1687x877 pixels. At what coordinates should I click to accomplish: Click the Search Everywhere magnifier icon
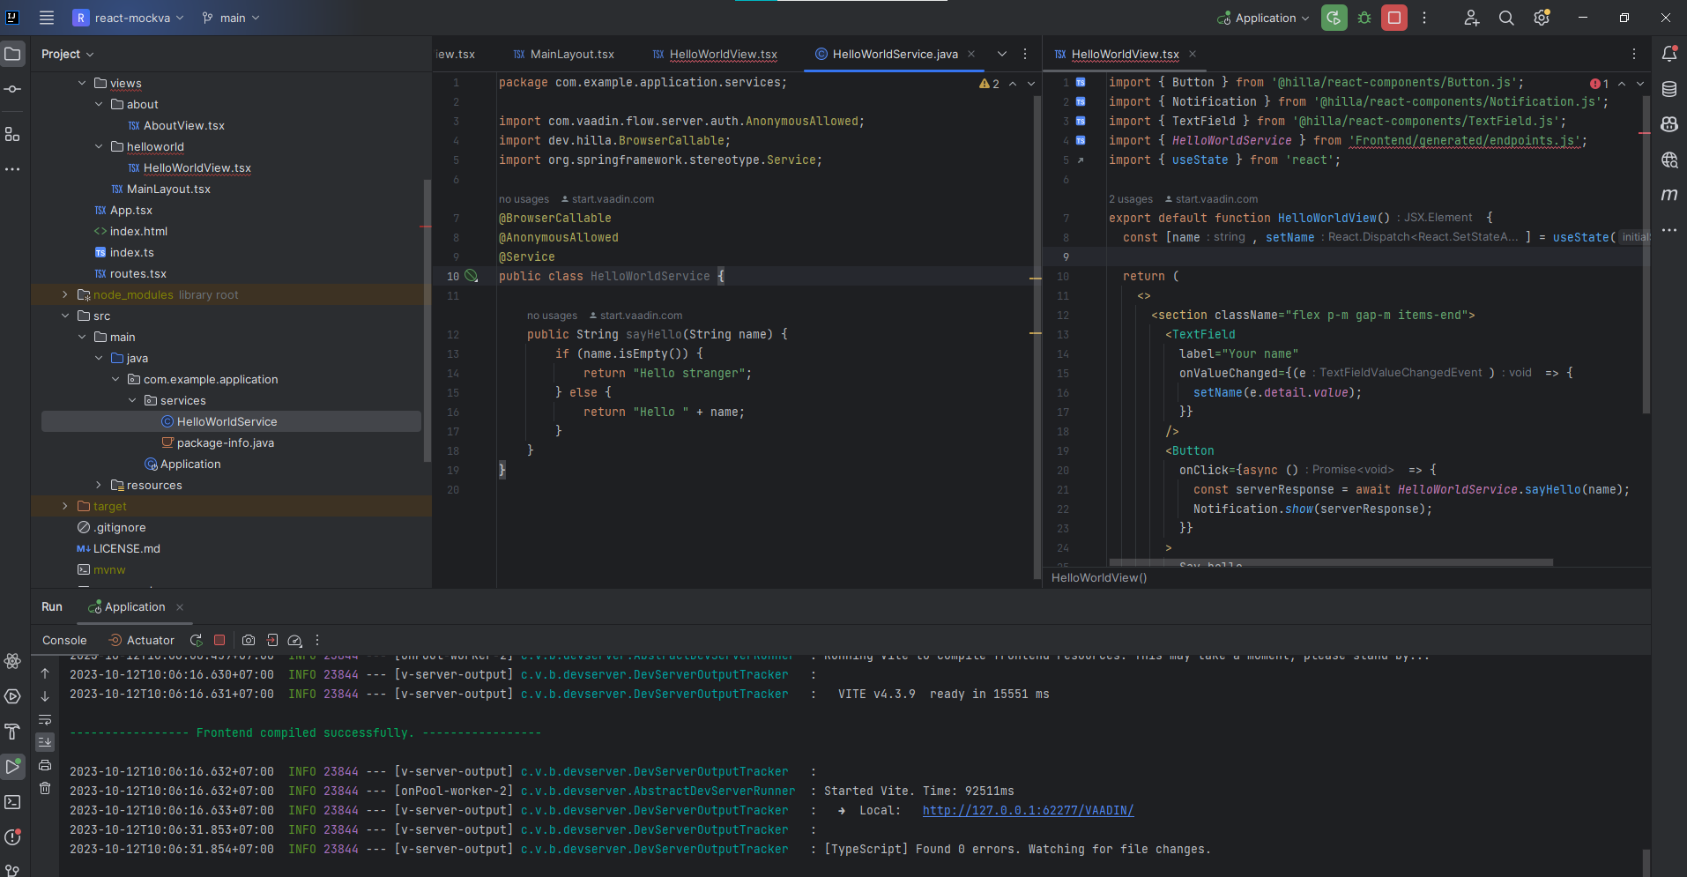[x=1506, y=18]
